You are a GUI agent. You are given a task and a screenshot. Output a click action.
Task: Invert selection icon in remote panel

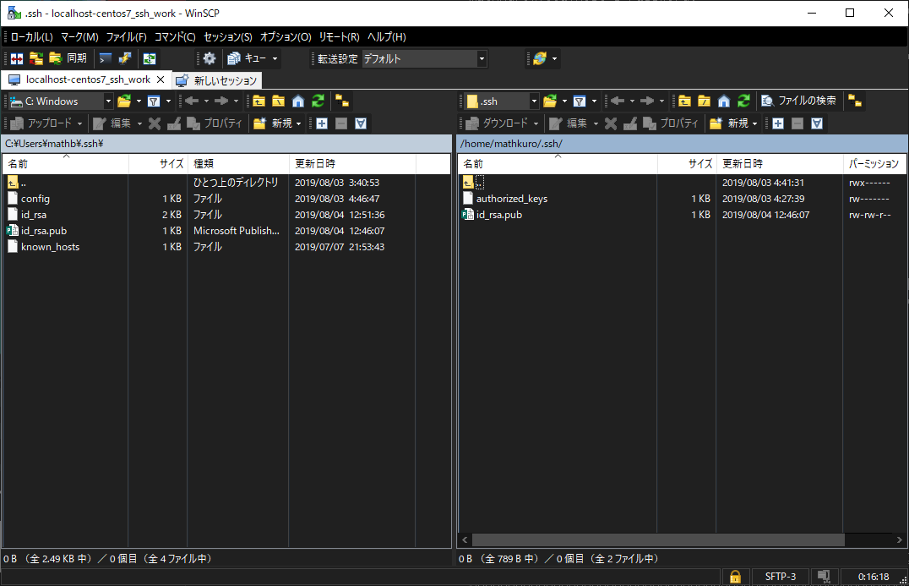coord(817,123)
